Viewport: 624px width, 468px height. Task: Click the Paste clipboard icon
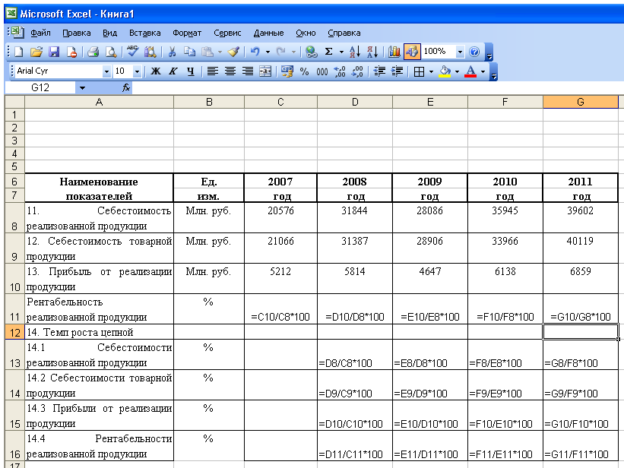[x=207, y=52]
